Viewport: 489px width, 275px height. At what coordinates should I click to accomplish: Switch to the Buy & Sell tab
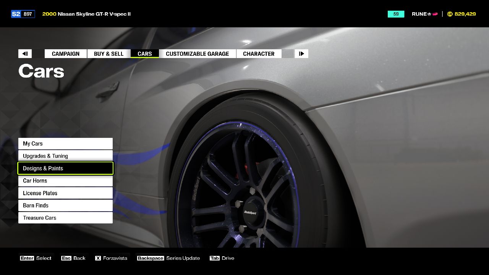click(x=109, y=54)
